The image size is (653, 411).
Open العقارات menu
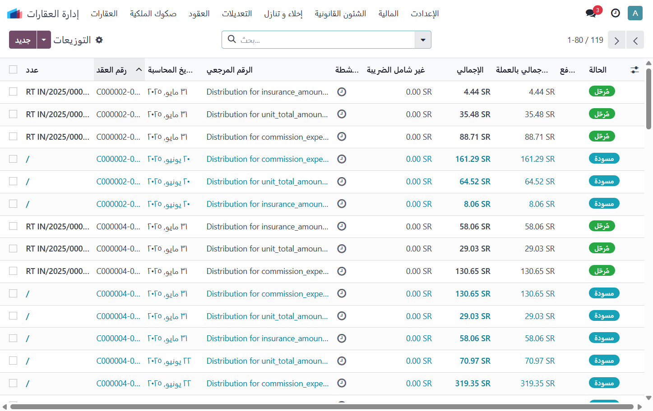(104, 14)
